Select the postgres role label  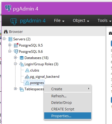(37, 83)
